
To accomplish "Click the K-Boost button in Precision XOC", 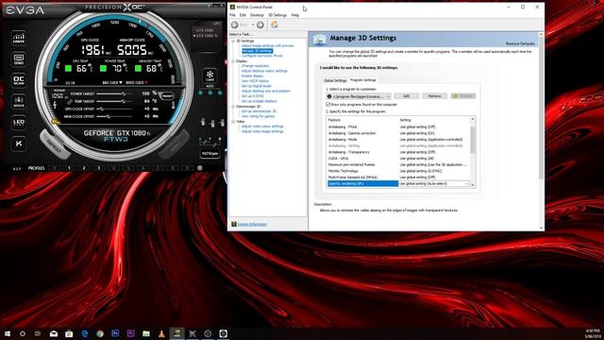I will 19,144.
